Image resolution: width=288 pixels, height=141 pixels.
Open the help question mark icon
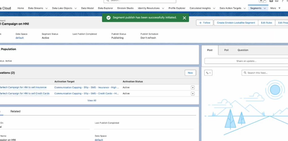point(282,1)
